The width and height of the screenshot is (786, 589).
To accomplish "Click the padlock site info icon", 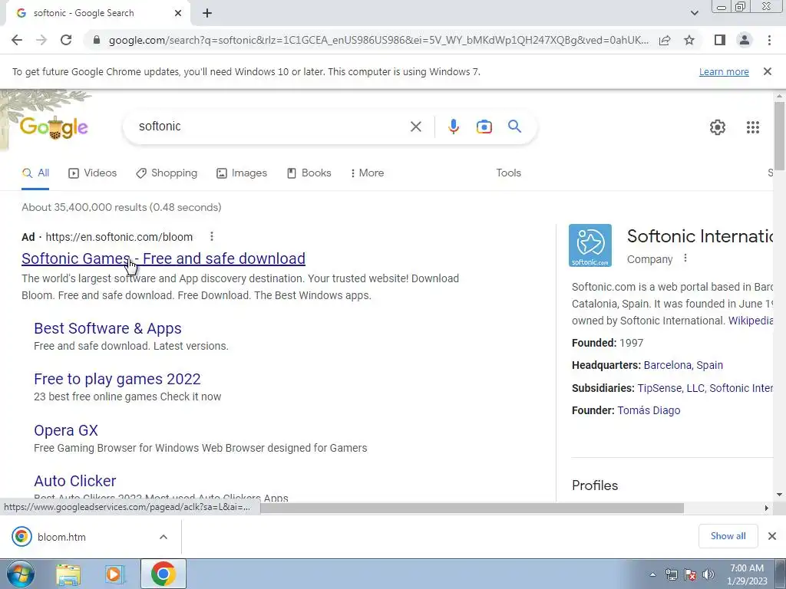I will tap(97, 40).
